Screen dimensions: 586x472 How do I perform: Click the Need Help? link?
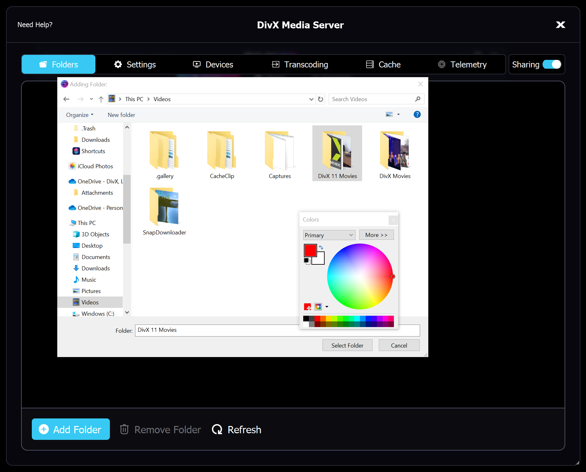[x=35, y=25]
